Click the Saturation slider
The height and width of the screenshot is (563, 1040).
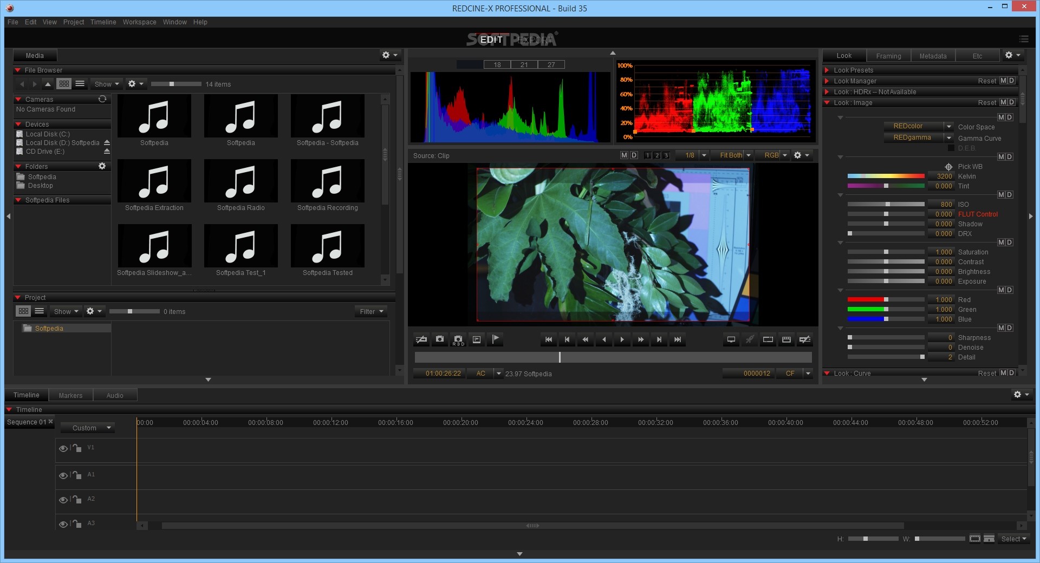point(886,252)
